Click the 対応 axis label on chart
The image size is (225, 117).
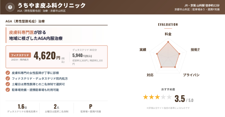tap(150, 75)
